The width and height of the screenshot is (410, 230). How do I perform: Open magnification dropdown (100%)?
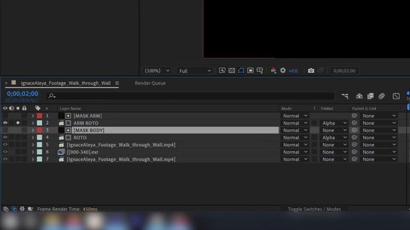(x=157, y=71)
